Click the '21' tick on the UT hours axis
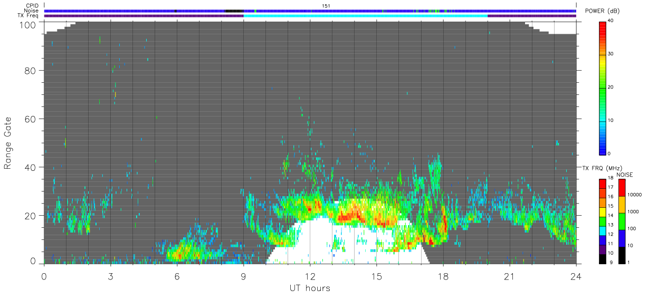The width and height of the screenshot is (648, 299). pos(509,276)
